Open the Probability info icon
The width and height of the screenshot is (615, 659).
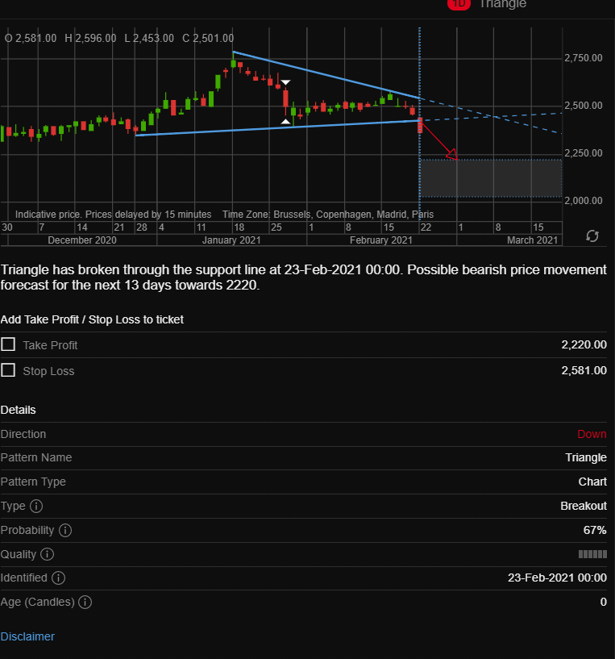65,531
